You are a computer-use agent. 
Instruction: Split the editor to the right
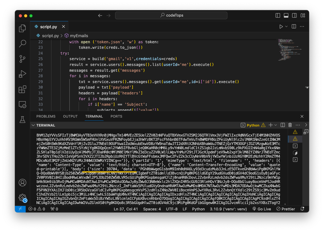click(294, 27)
